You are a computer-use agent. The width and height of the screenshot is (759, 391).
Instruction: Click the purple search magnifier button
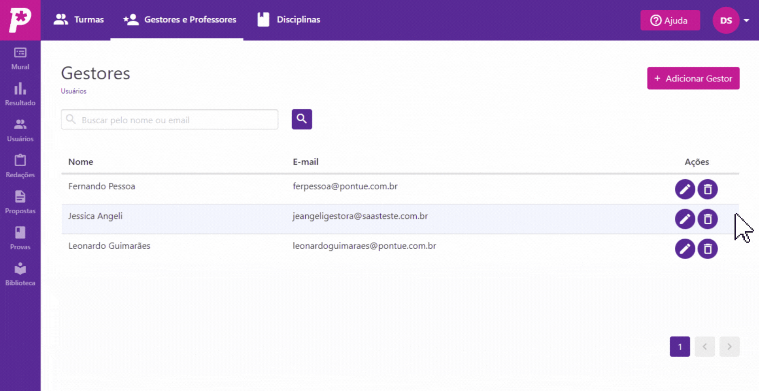tap(302, 119)
